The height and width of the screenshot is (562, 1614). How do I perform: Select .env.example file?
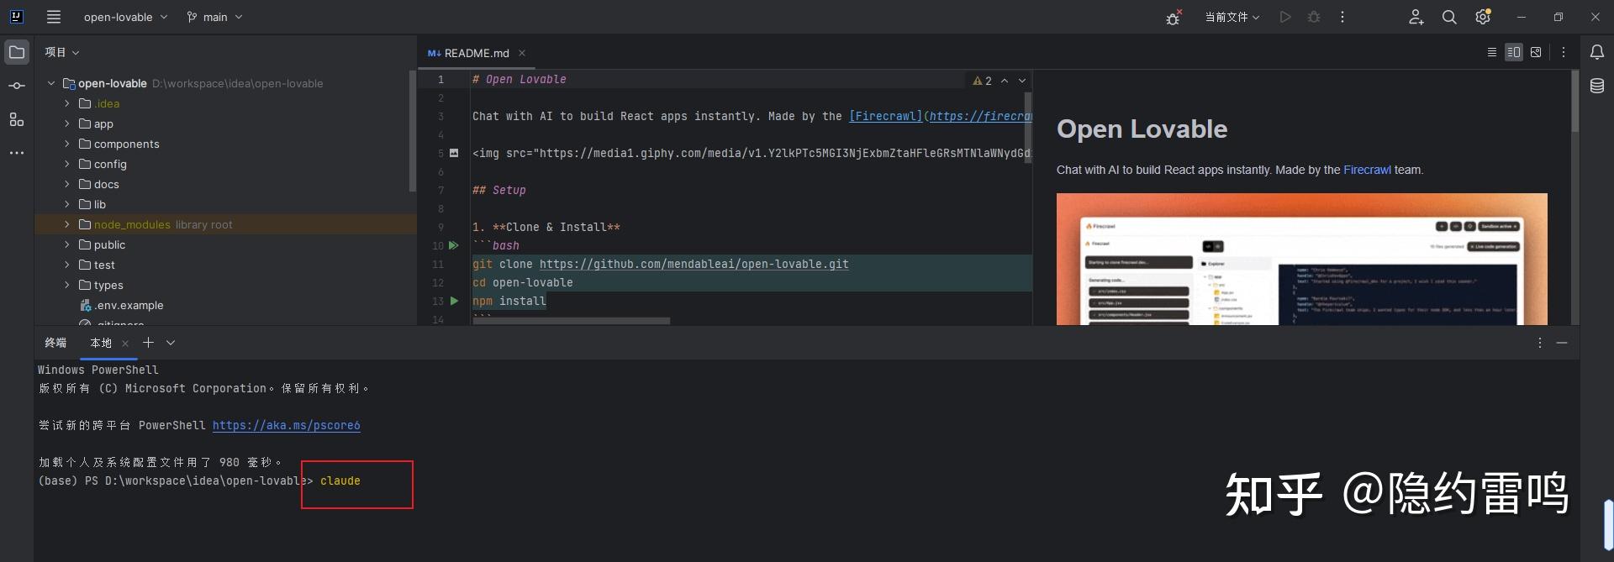point(129,305)
